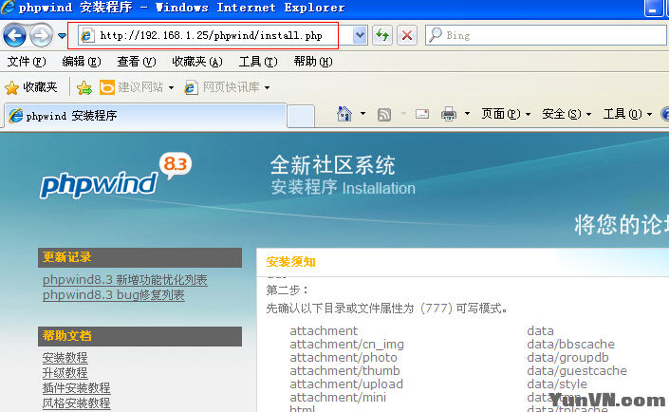Click the 收藏夹 favorites star button
Screen dimensions: 669x412
[x=31, y=87]
